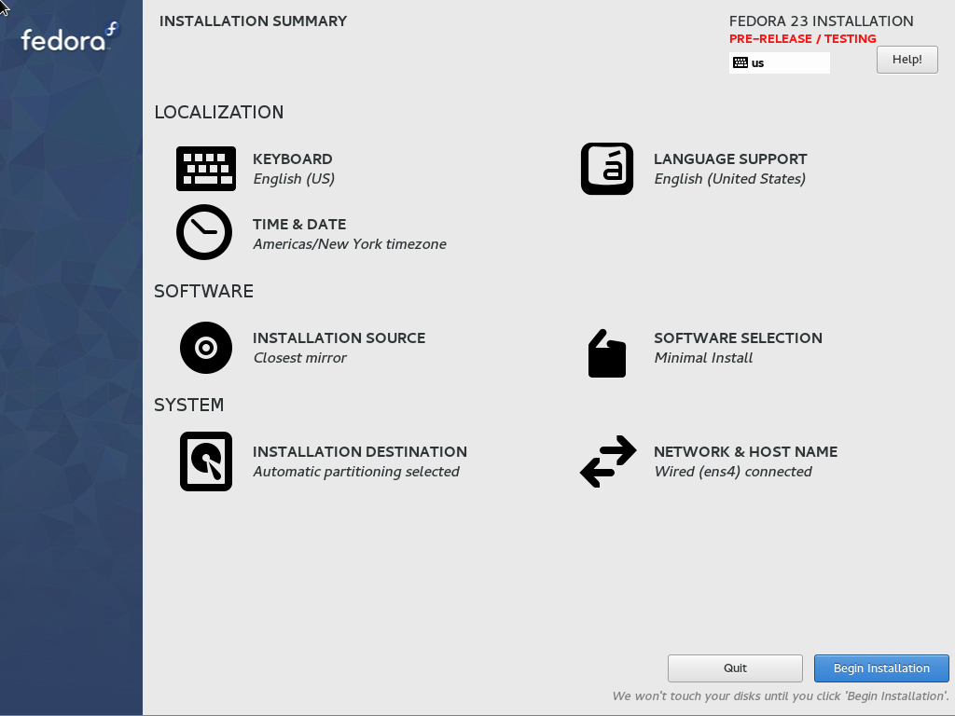Click 'Minimal Install' status text
This screenshot has width=955, height=716.
[x=703, y=358]
